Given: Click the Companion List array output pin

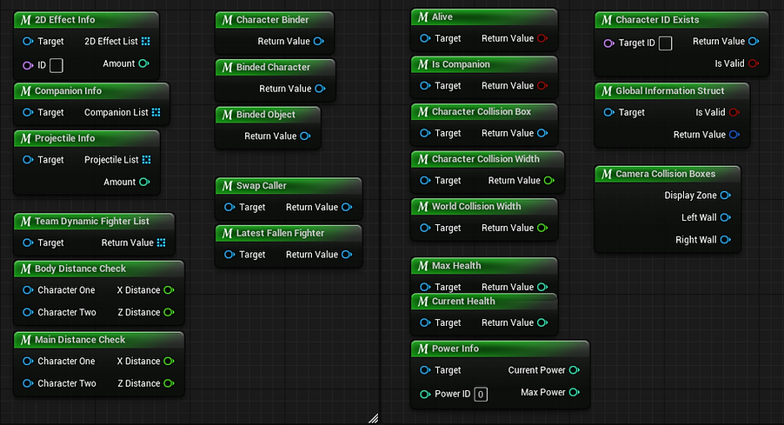Looking at the screenshot, I should (156, 112).
